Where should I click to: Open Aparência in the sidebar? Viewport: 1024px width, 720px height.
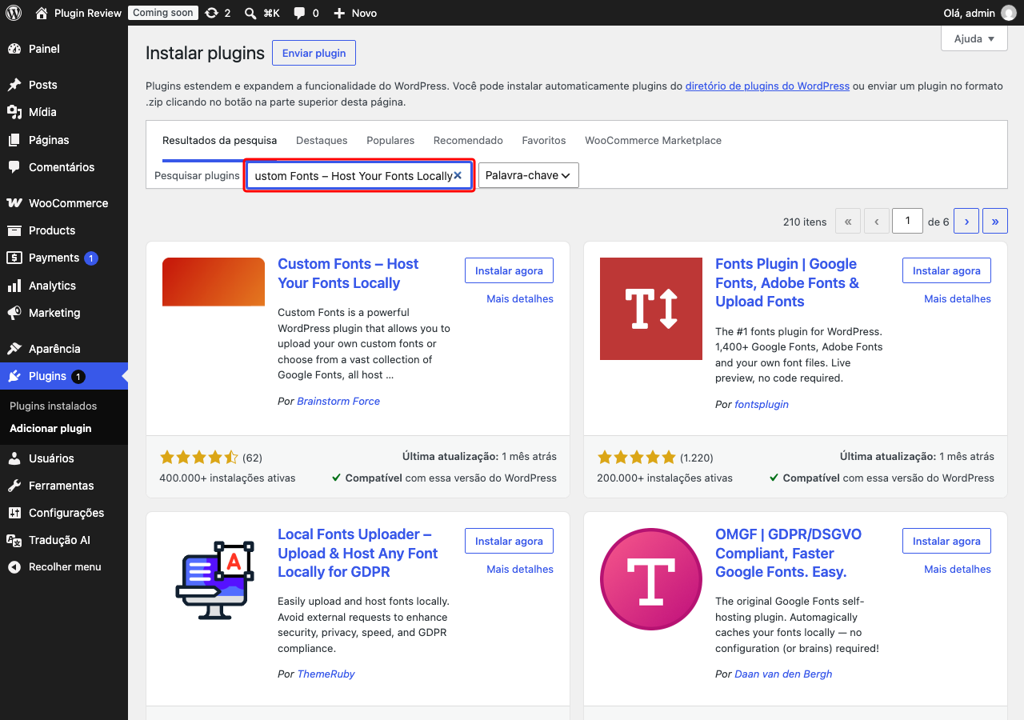click(x=64, y=349)
